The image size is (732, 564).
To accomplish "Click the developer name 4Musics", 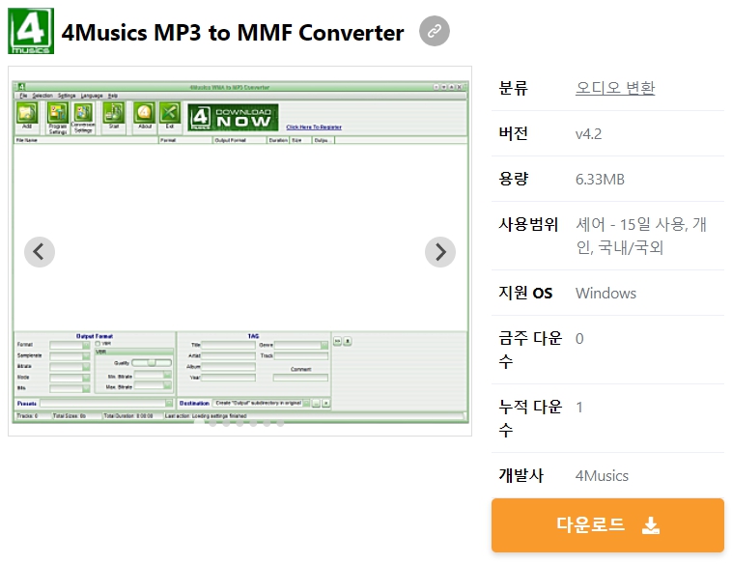I will [602, 476].
